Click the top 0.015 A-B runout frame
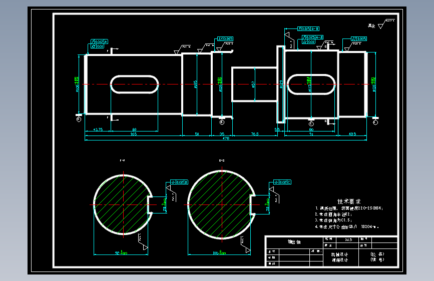This screenshot has width=434, height=281. click(x=308, y=29)
